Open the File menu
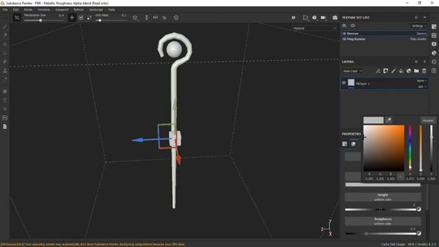Viewport: 439px width, 247px height. [x=5, y=10]
